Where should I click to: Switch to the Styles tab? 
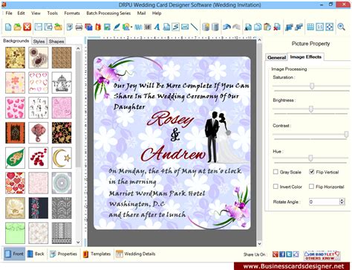coord(39,41)
